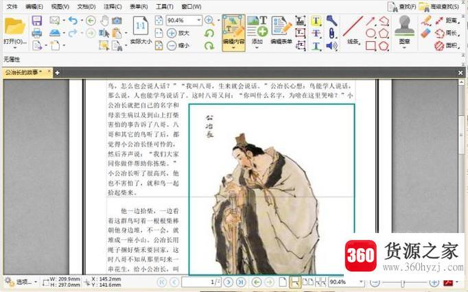
Task: Click the printer icon
Action: 36,33
